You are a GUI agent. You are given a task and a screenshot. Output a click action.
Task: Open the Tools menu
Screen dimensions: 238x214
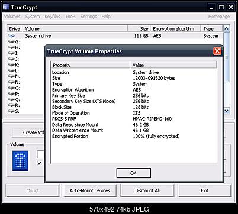tap(70, 17)
